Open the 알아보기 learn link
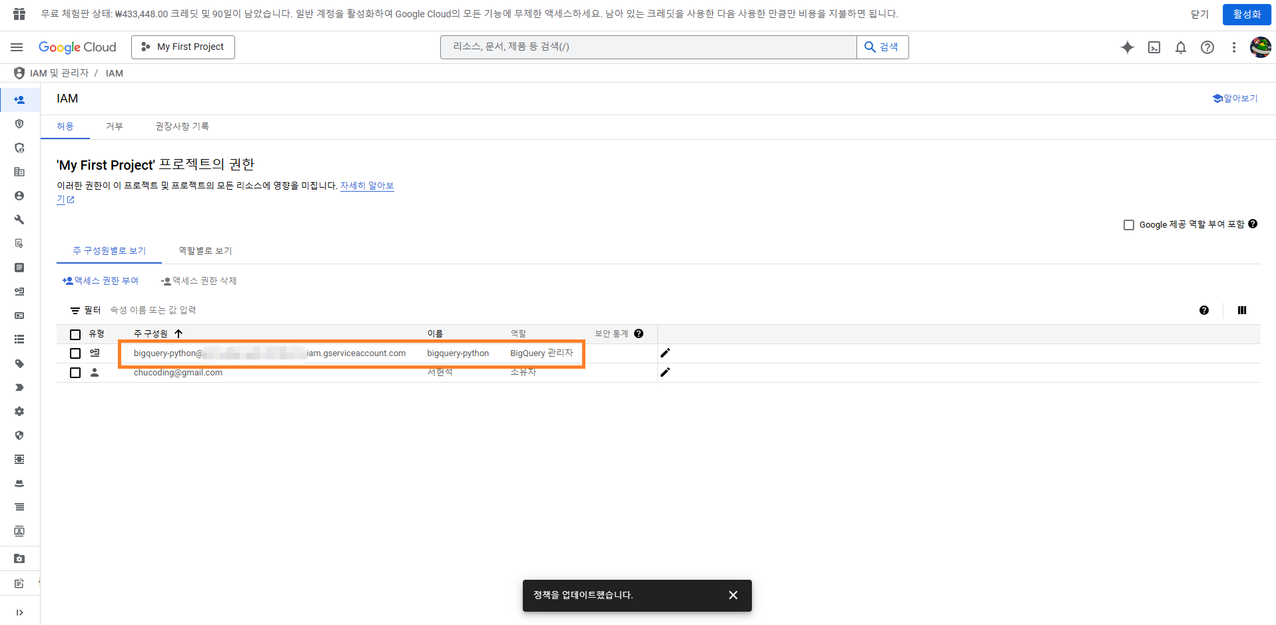Viewport: 1276px width, 625px height. (1235, 99)
